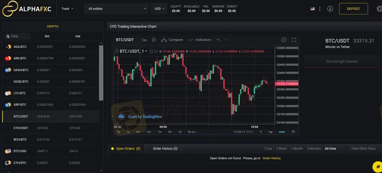Image resolution: width=382 pixels, height=173 pixels.
Task: Select the DASH/BTC pair icon
Action: click(8, 70)
